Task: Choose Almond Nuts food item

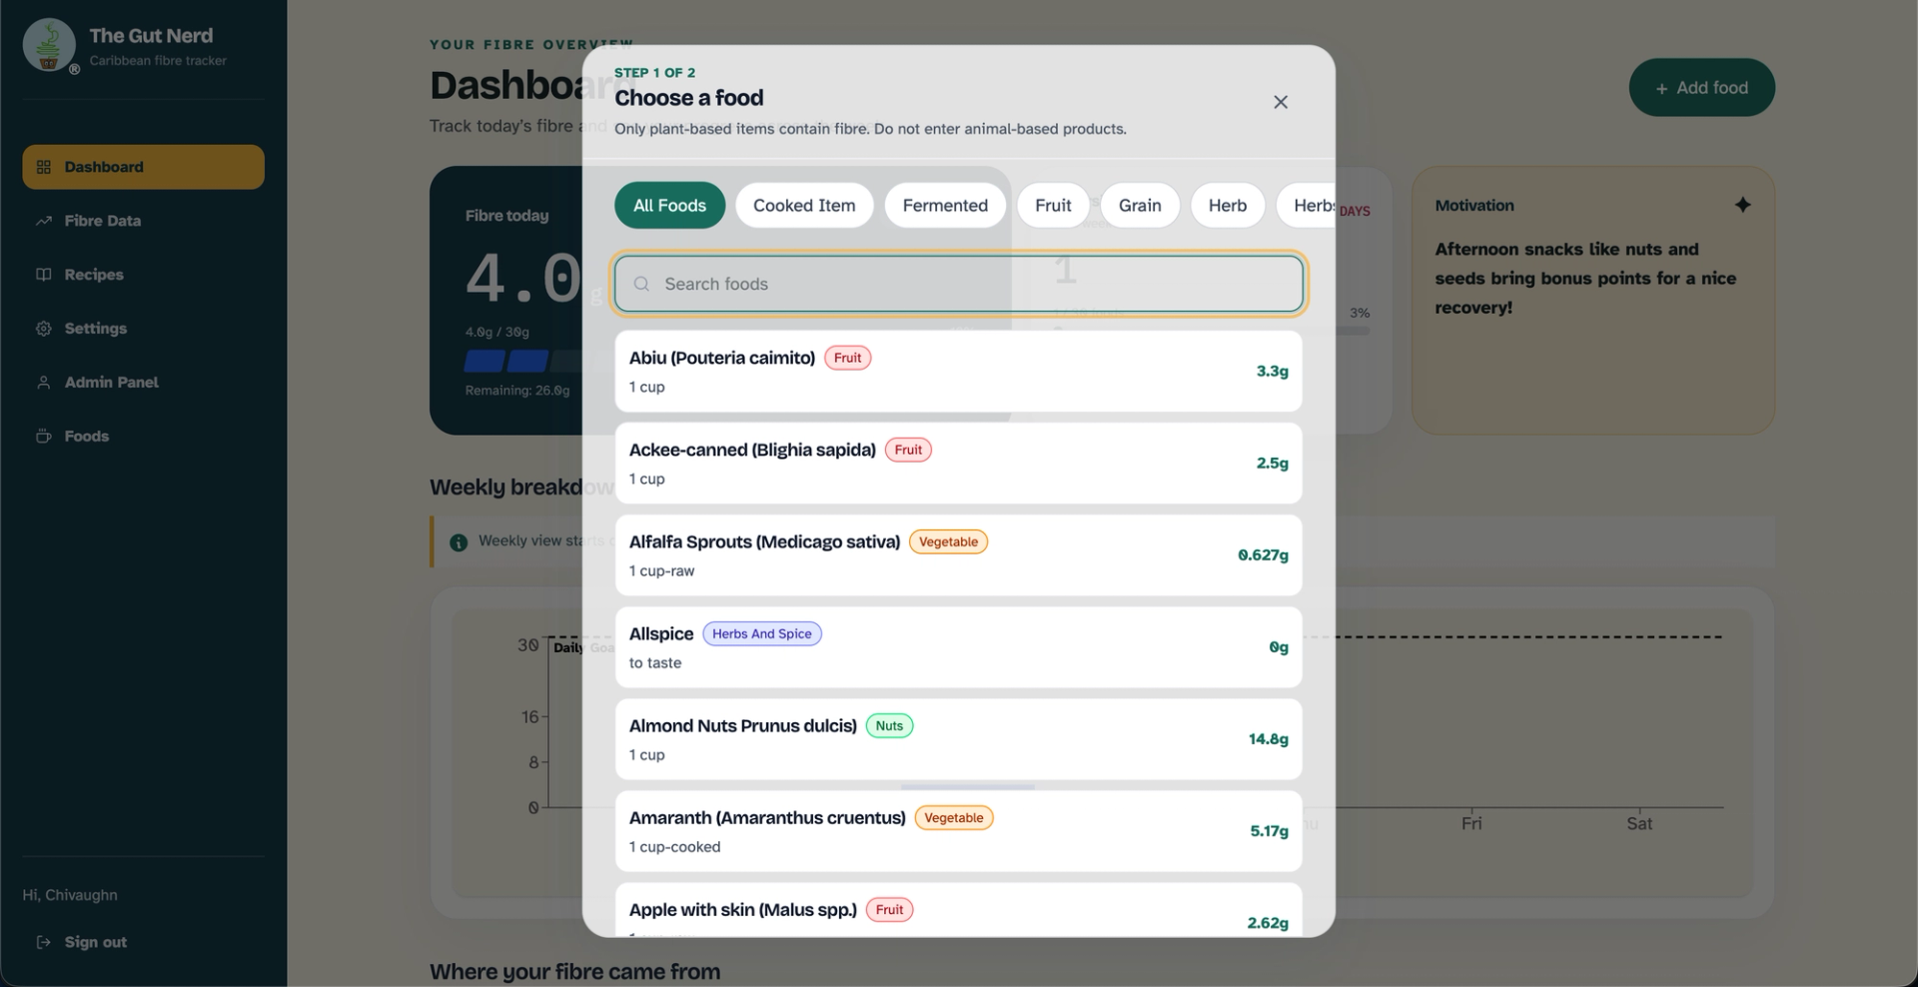Action: click(x=959, y=739)
